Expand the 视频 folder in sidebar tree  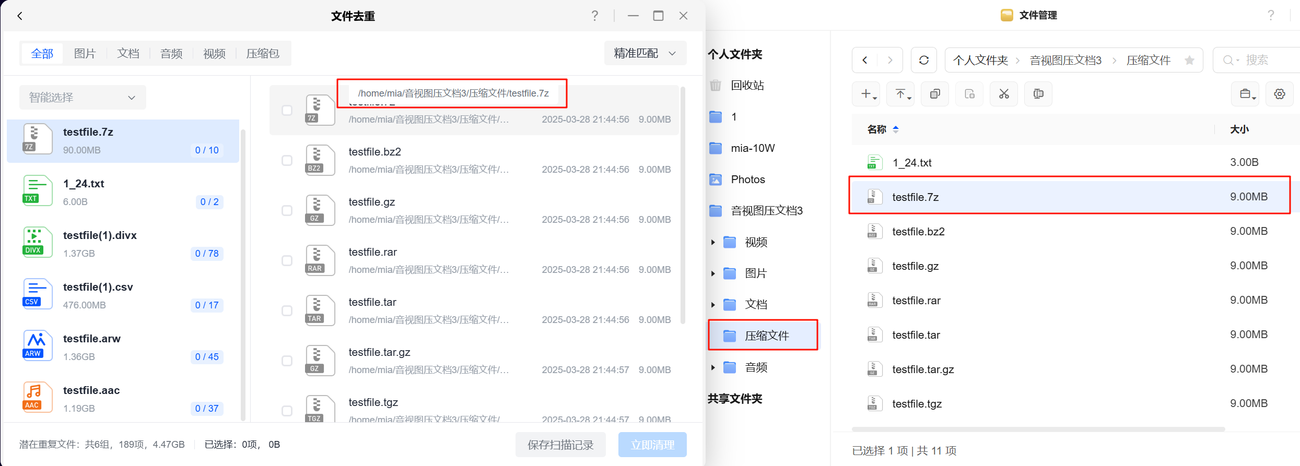[x=713, y=242]
